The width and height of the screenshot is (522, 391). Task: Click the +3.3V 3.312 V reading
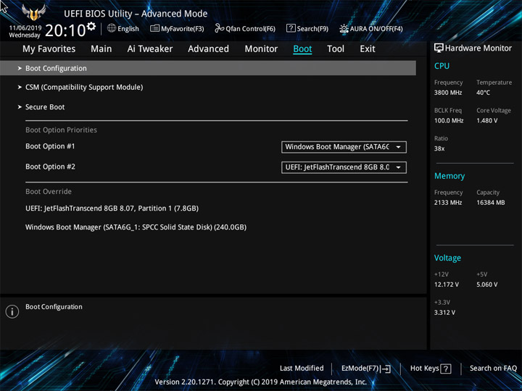444,313
